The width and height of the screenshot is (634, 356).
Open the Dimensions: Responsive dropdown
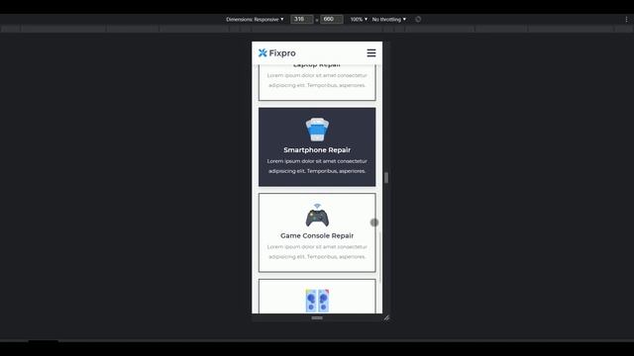click(255, 20)
